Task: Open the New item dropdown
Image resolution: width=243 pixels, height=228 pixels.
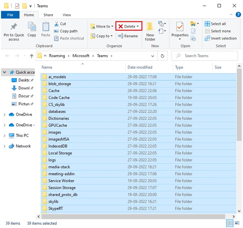Action: [162, 24]
